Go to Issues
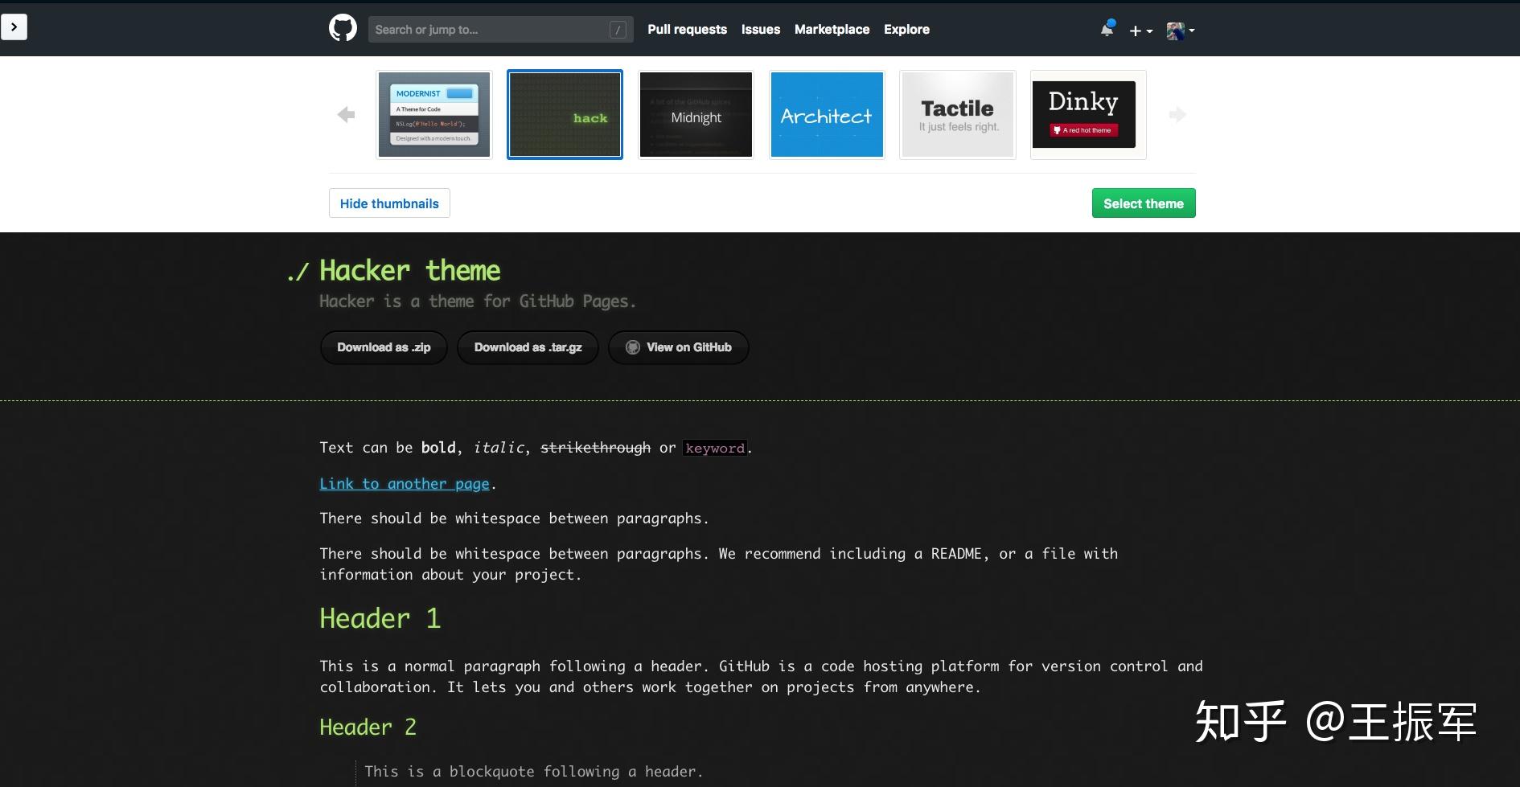 (760, 30)
